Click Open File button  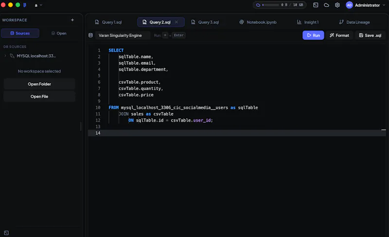pos(39,96)
